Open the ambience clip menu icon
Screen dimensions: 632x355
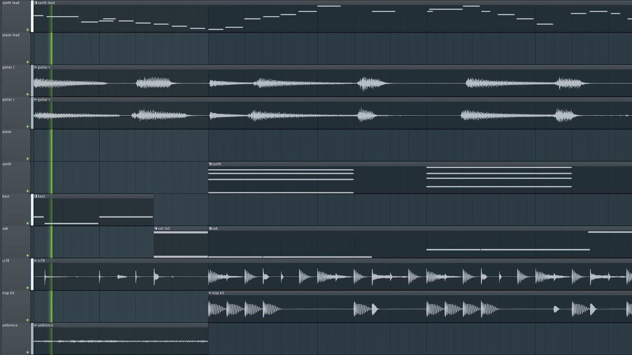click(x=36, y=325)
